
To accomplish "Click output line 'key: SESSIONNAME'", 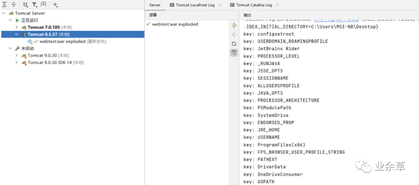I will [266, 78].
